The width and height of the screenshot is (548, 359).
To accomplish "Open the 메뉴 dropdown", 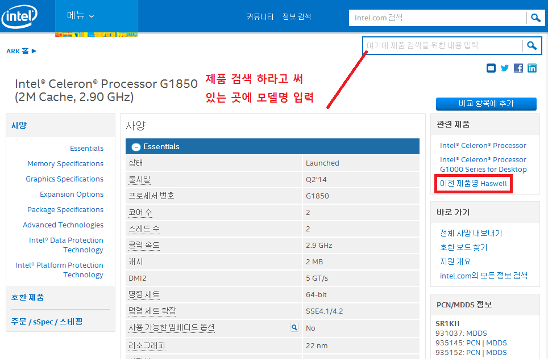I will (x=80, y=16).
